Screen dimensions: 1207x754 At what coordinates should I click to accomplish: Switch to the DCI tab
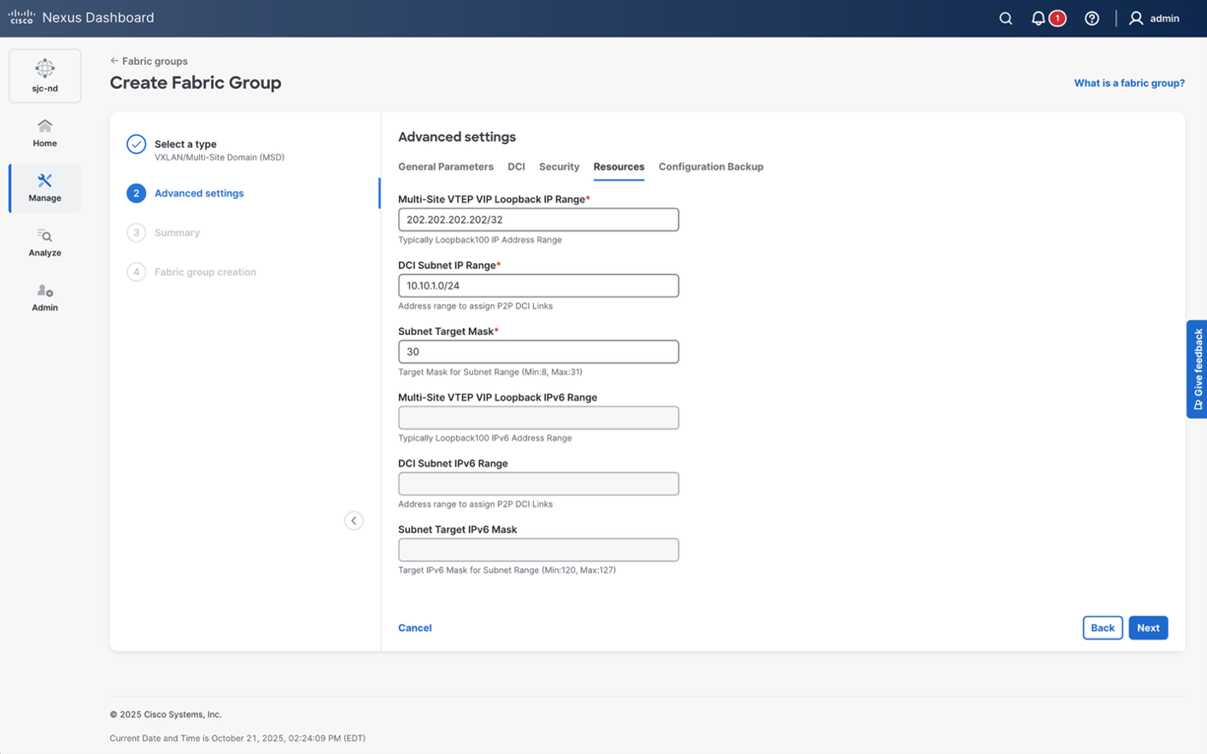(516, 167)
